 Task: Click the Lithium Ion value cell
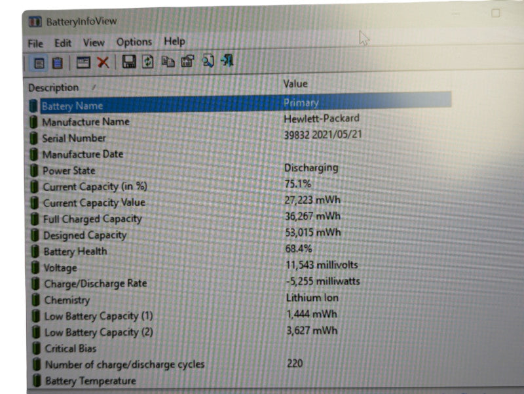pos(312,298)
